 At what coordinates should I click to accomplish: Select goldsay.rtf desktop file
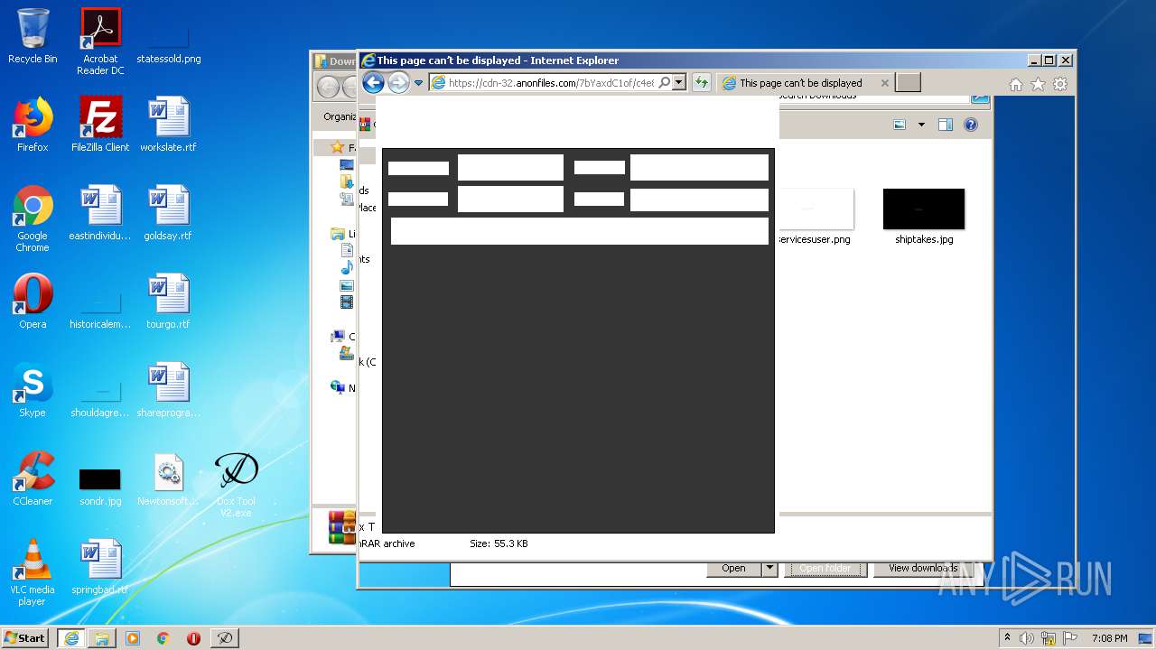pyautogui.click(x=169, y=213)
